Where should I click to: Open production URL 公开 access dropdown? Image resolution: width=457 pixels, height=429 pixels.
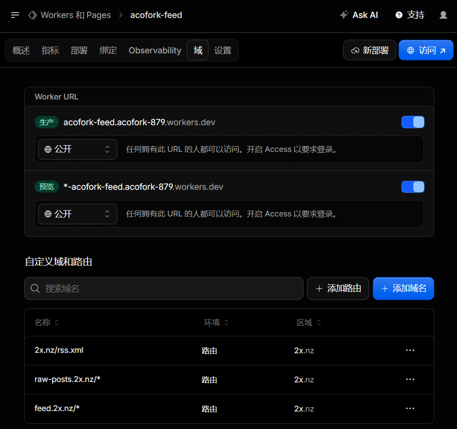[x=78, y=149]
